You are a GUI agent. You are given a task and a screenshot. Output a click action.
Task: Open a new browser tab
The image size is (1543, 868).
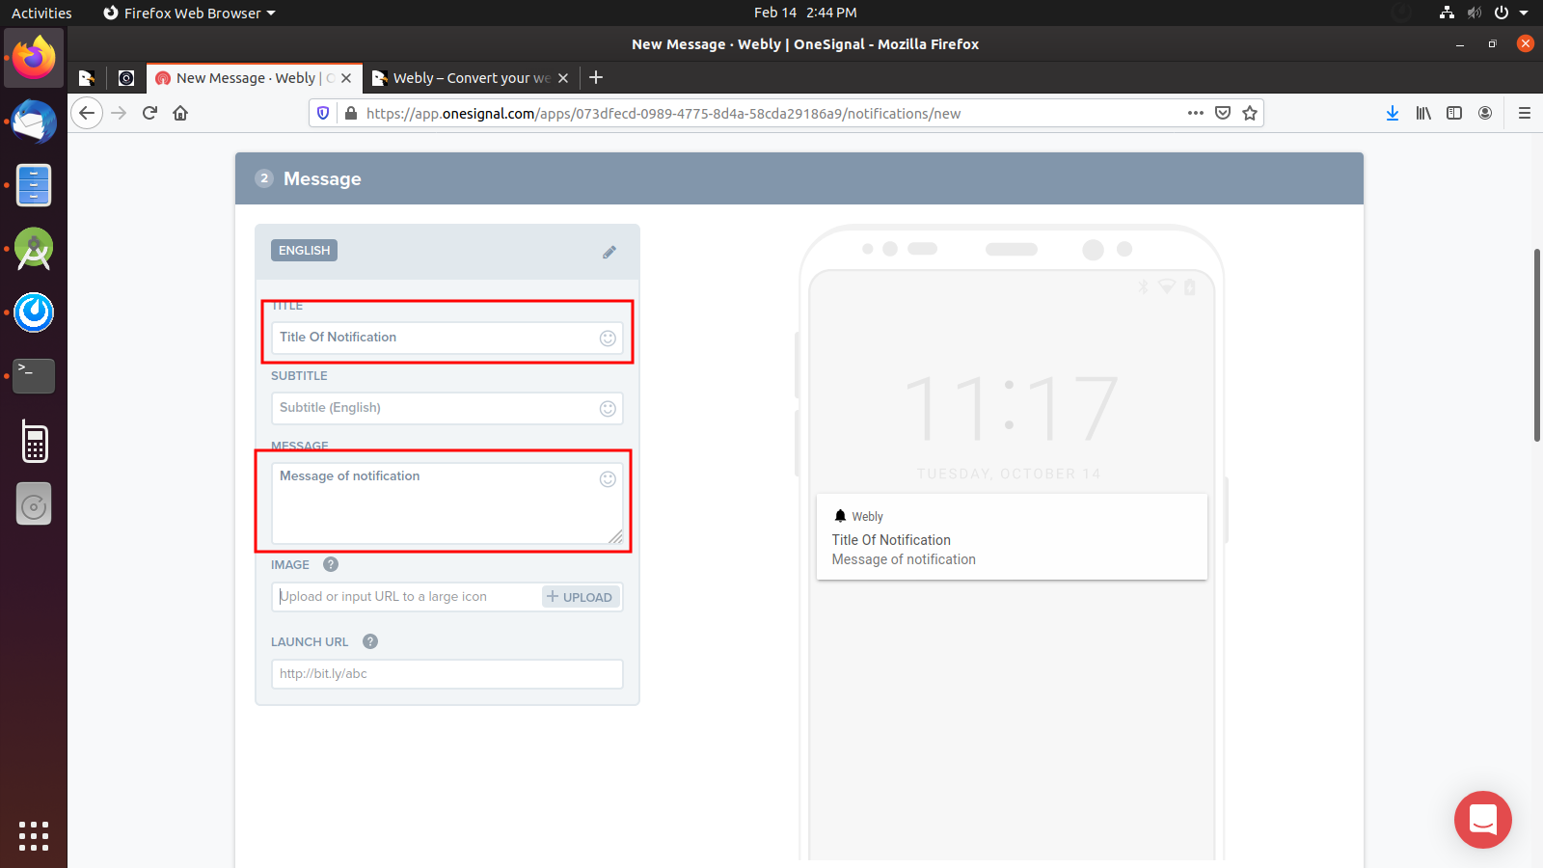596,78
